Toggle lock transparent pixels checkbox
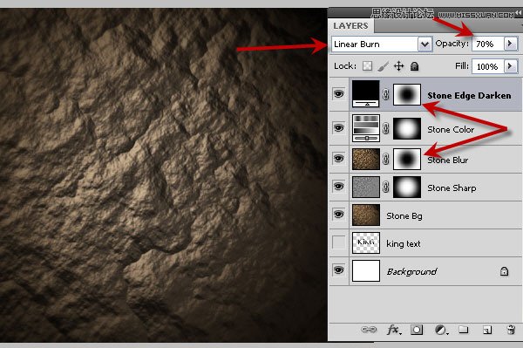The width and height of the screenshot is (523, 348). [x=367, y=66]
